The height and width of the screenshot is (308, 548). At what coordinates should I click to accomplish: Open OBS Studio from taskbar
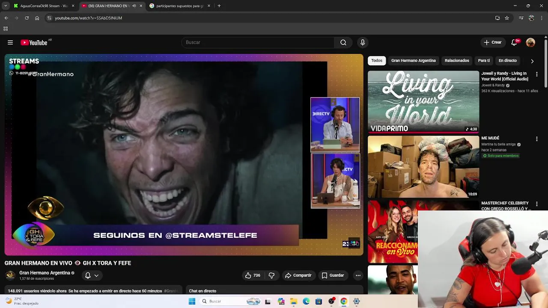[x=331, y=301]
